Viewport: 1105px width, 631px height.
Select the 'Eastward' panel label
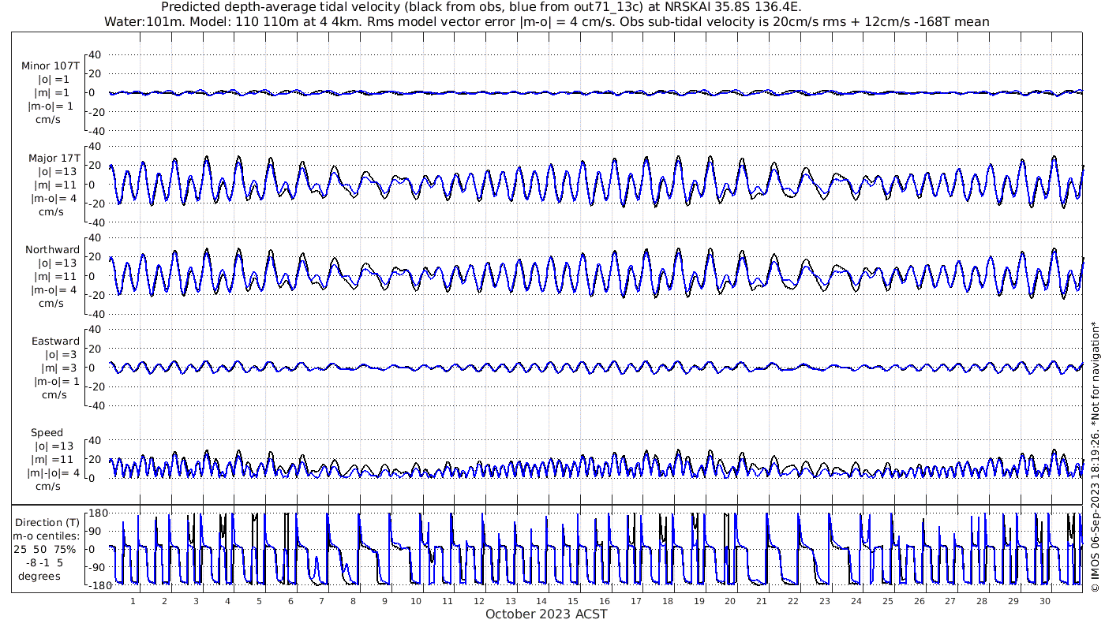[54, 342]
